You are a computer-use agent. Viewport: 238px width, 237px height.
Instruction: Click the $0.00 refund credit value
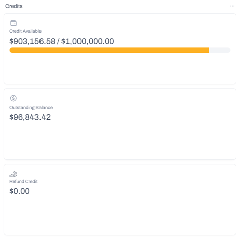19,191
